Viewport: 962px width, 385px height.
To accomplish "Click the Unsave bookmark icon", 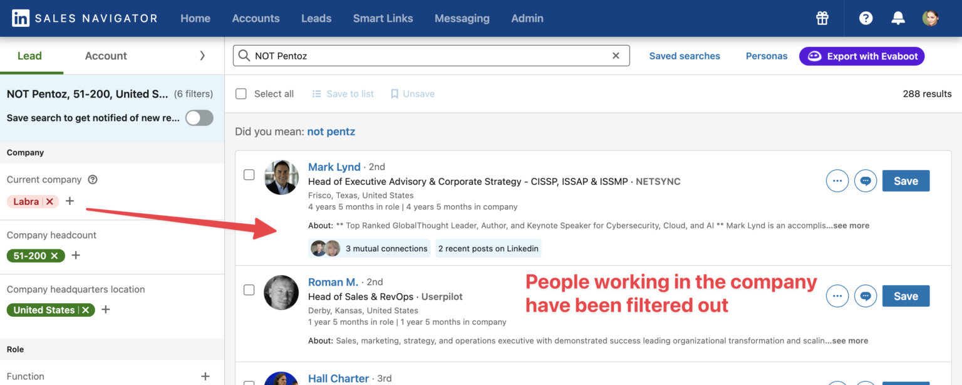I will tap(395, 94).
